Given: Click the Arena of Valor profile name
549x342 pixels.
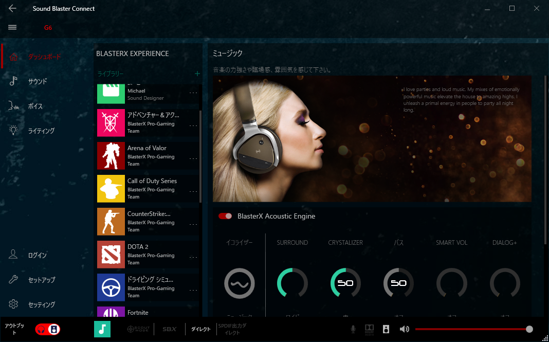Looking at the screenshot, I should coord(147,148).
